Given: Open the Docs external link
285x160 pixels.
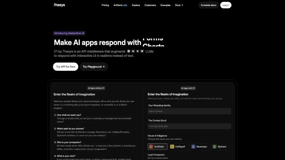Looking at the screenshot, I should click(179, 5).
